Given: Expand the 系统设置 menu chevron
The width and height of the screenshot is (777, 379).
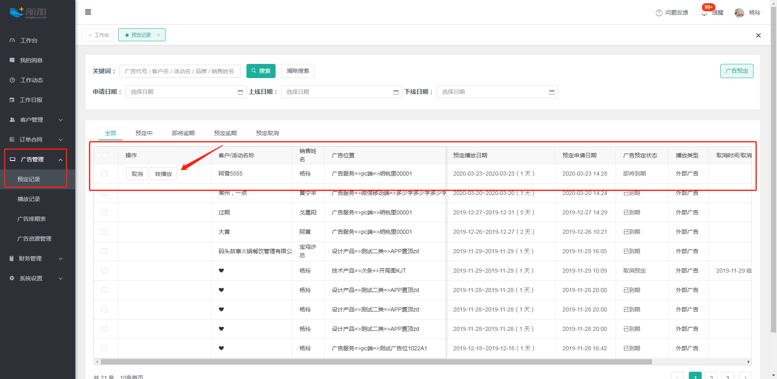Looking at the screenshot, I should [61, 278].
